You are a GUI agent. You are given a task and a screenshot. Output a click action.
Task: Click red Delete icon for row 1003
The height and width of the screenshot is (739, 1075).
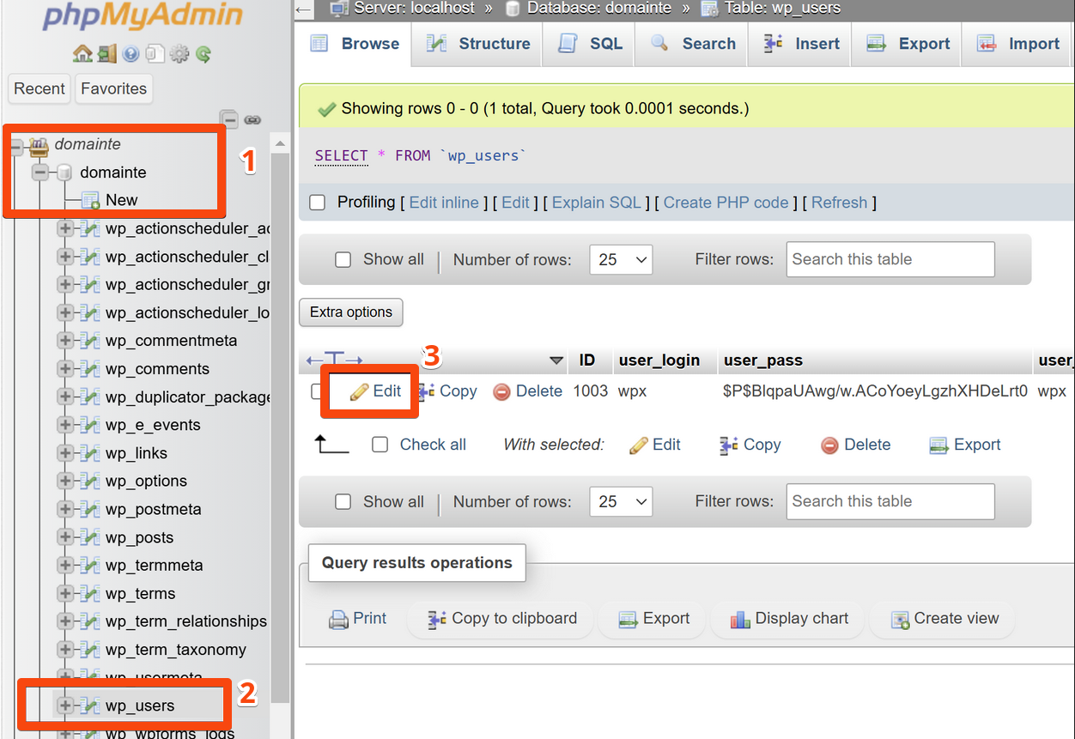[502, 391]
